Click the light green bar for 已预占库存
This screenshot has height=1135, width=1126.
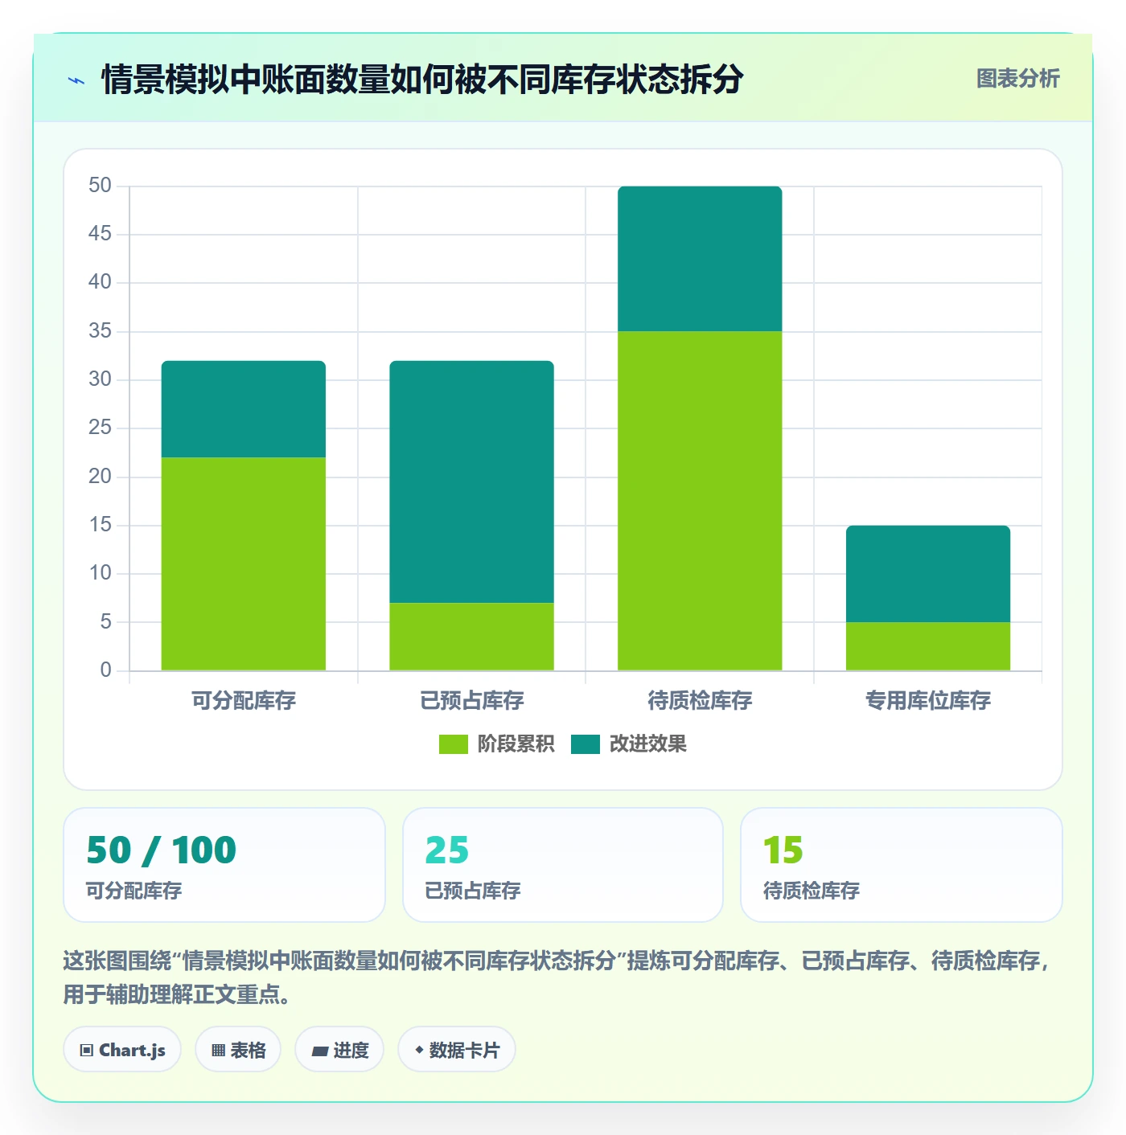pos(472,637)
